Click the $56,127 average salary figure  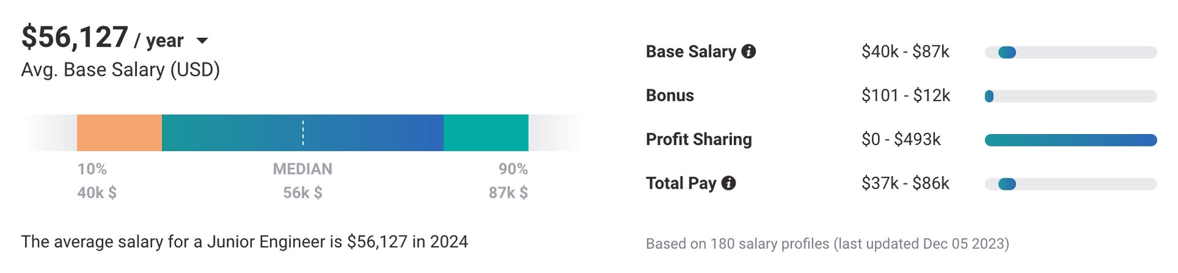tap(75, 38)
